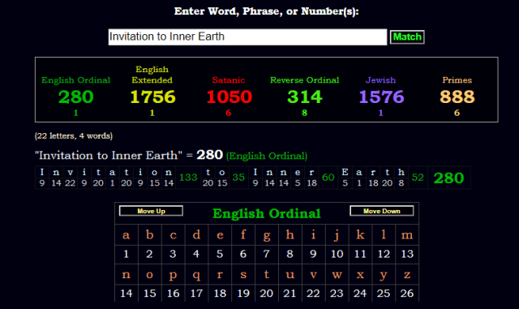Click the English Ordinal cipher label
Viewport: 519px width, 309px height.
point(75,80)
